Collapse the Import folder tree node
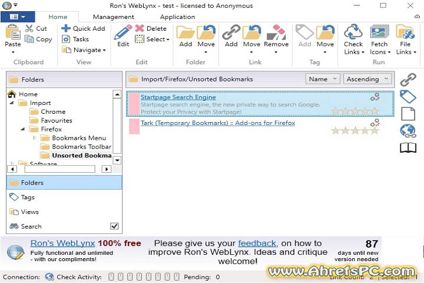Screen dimensions: 424x283 point(12,103)
